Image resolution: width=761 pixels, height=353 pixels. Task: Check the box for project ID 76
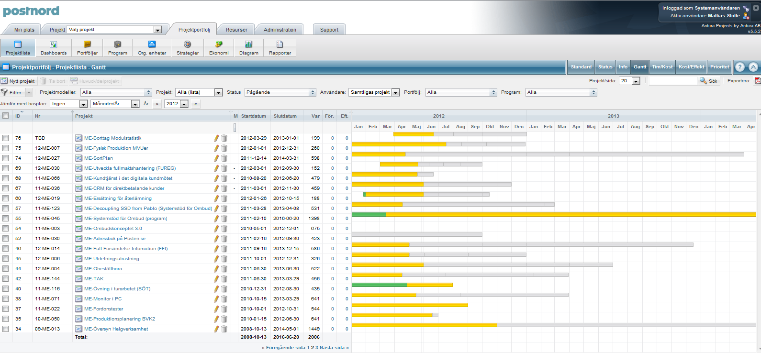coord(6,138)
